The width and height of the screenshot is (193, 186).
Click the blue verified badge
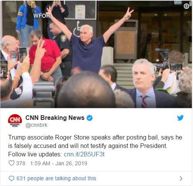(90, 118)
